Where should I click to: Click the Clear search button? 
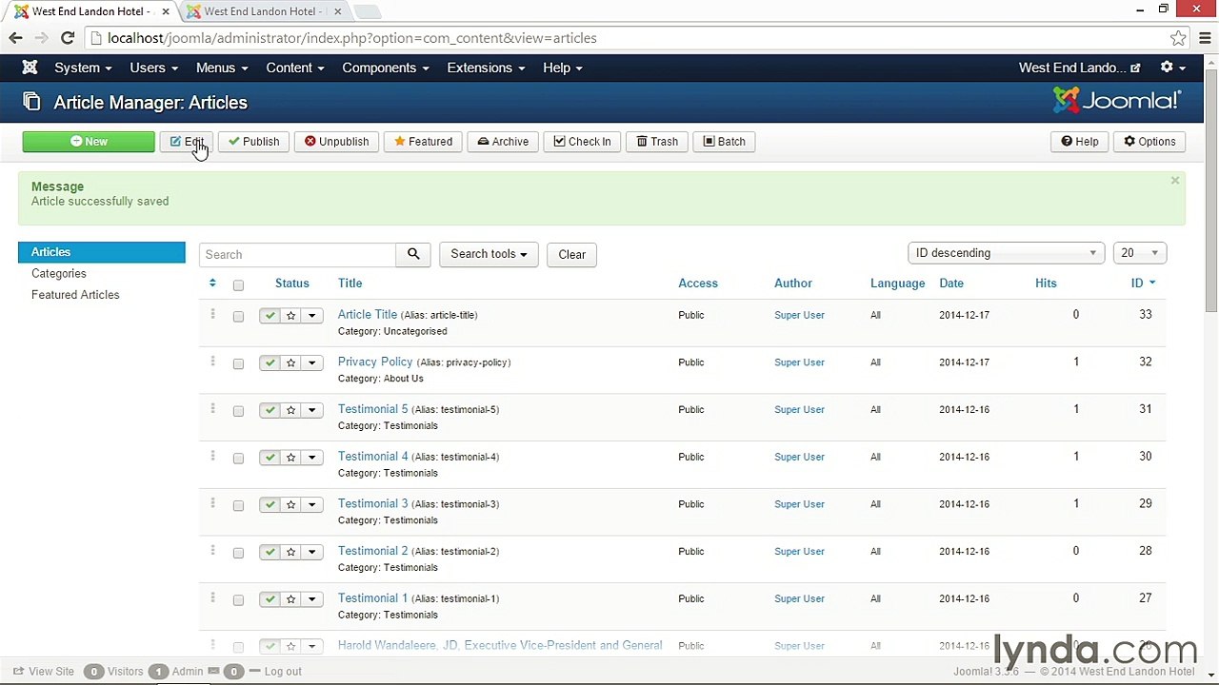pos(571,254)
